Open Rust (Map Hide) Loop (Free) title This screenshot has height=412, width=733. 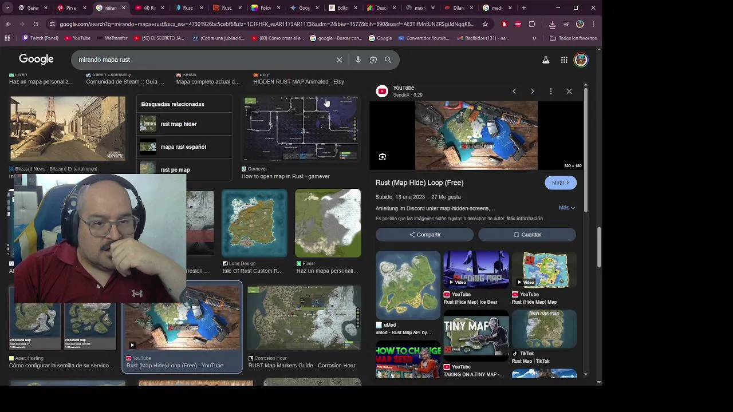click(419, 183)
